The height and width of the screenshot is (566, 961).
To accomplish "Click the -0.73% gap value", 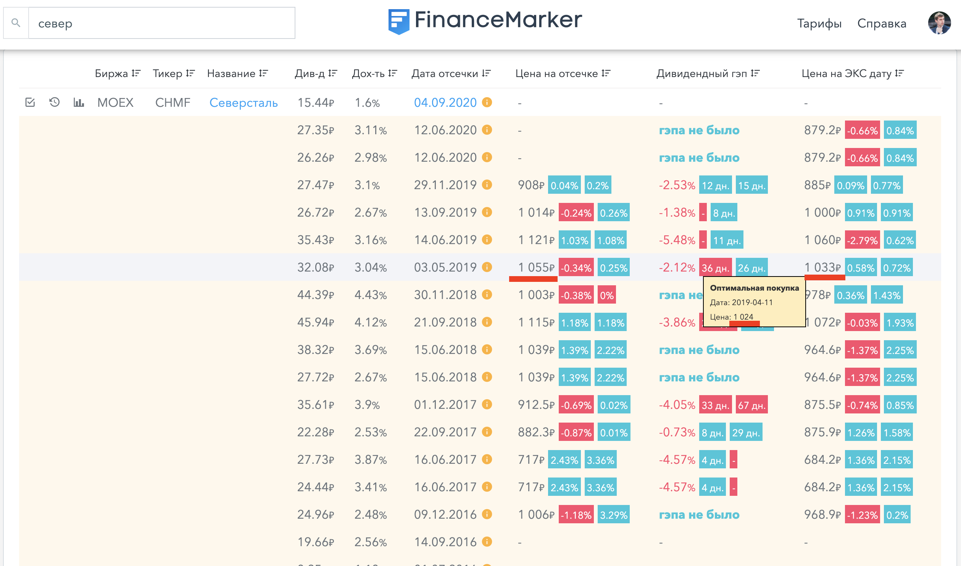I will 677,432.
